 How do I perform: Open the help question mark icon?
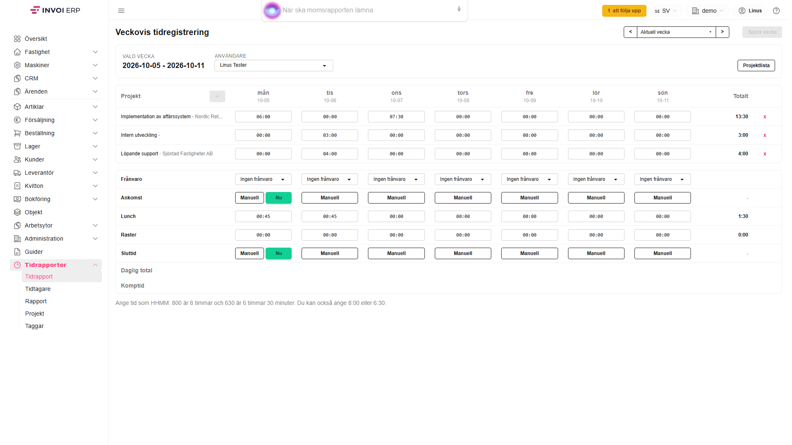tap(776, 11)
